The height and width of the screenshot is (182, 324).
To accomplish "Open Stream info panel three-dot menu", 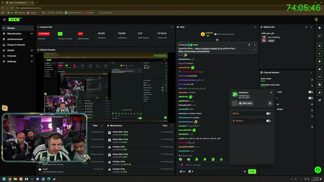I will 311,27.
